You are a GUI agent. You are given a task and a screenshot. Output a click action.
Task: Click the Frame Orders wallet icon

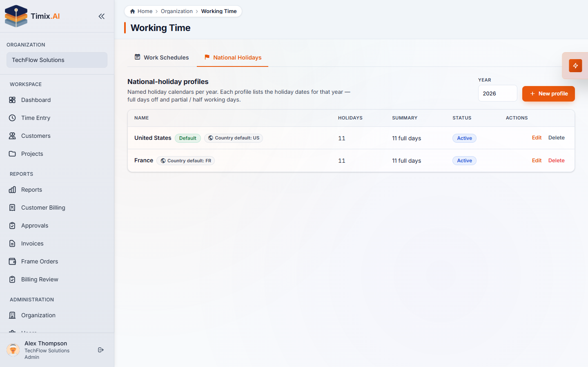[12, 261]
